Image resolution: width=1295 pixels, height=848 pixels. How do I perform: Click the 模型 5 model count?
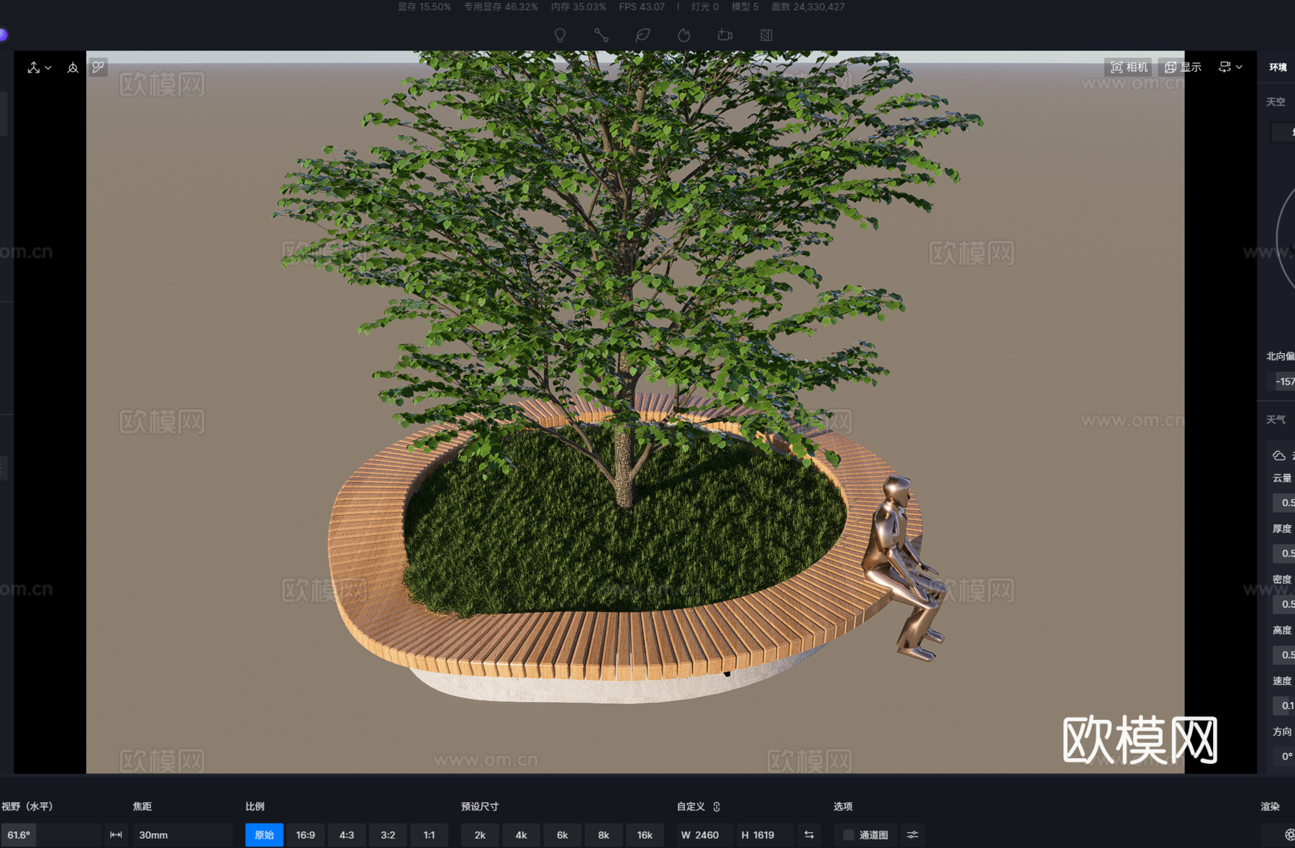pyautogui.click(x=745, y=6)
